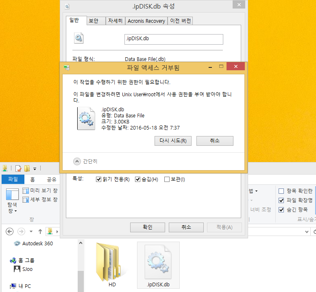Screen dimensions: 316x292
Task: Select the .ipDISK.db file thumbnail
Action: (158, 265)
